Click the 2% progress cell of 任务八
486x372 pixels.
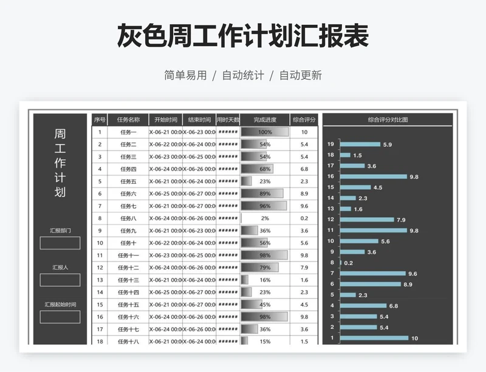point(265,218)
